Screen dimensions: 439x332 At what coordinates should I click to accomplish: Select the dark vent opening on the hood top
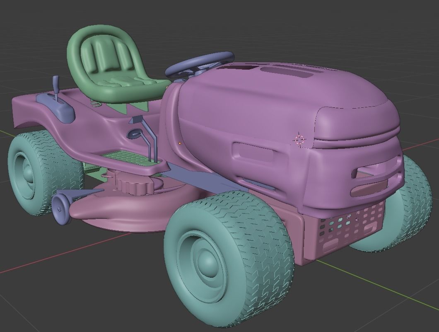tap(237, 67)
